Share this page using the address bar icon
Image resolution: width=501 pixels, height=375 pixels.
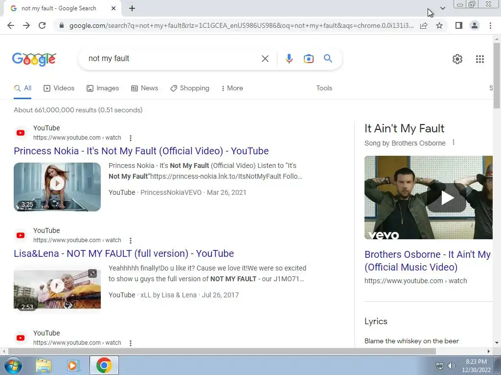pos(424,25)
